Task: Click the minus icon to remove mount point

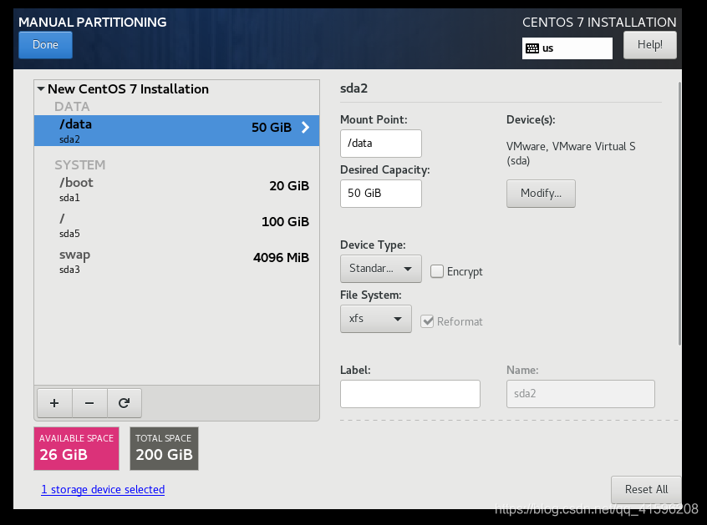Action: pyautogui.click(x=89, y=403)
